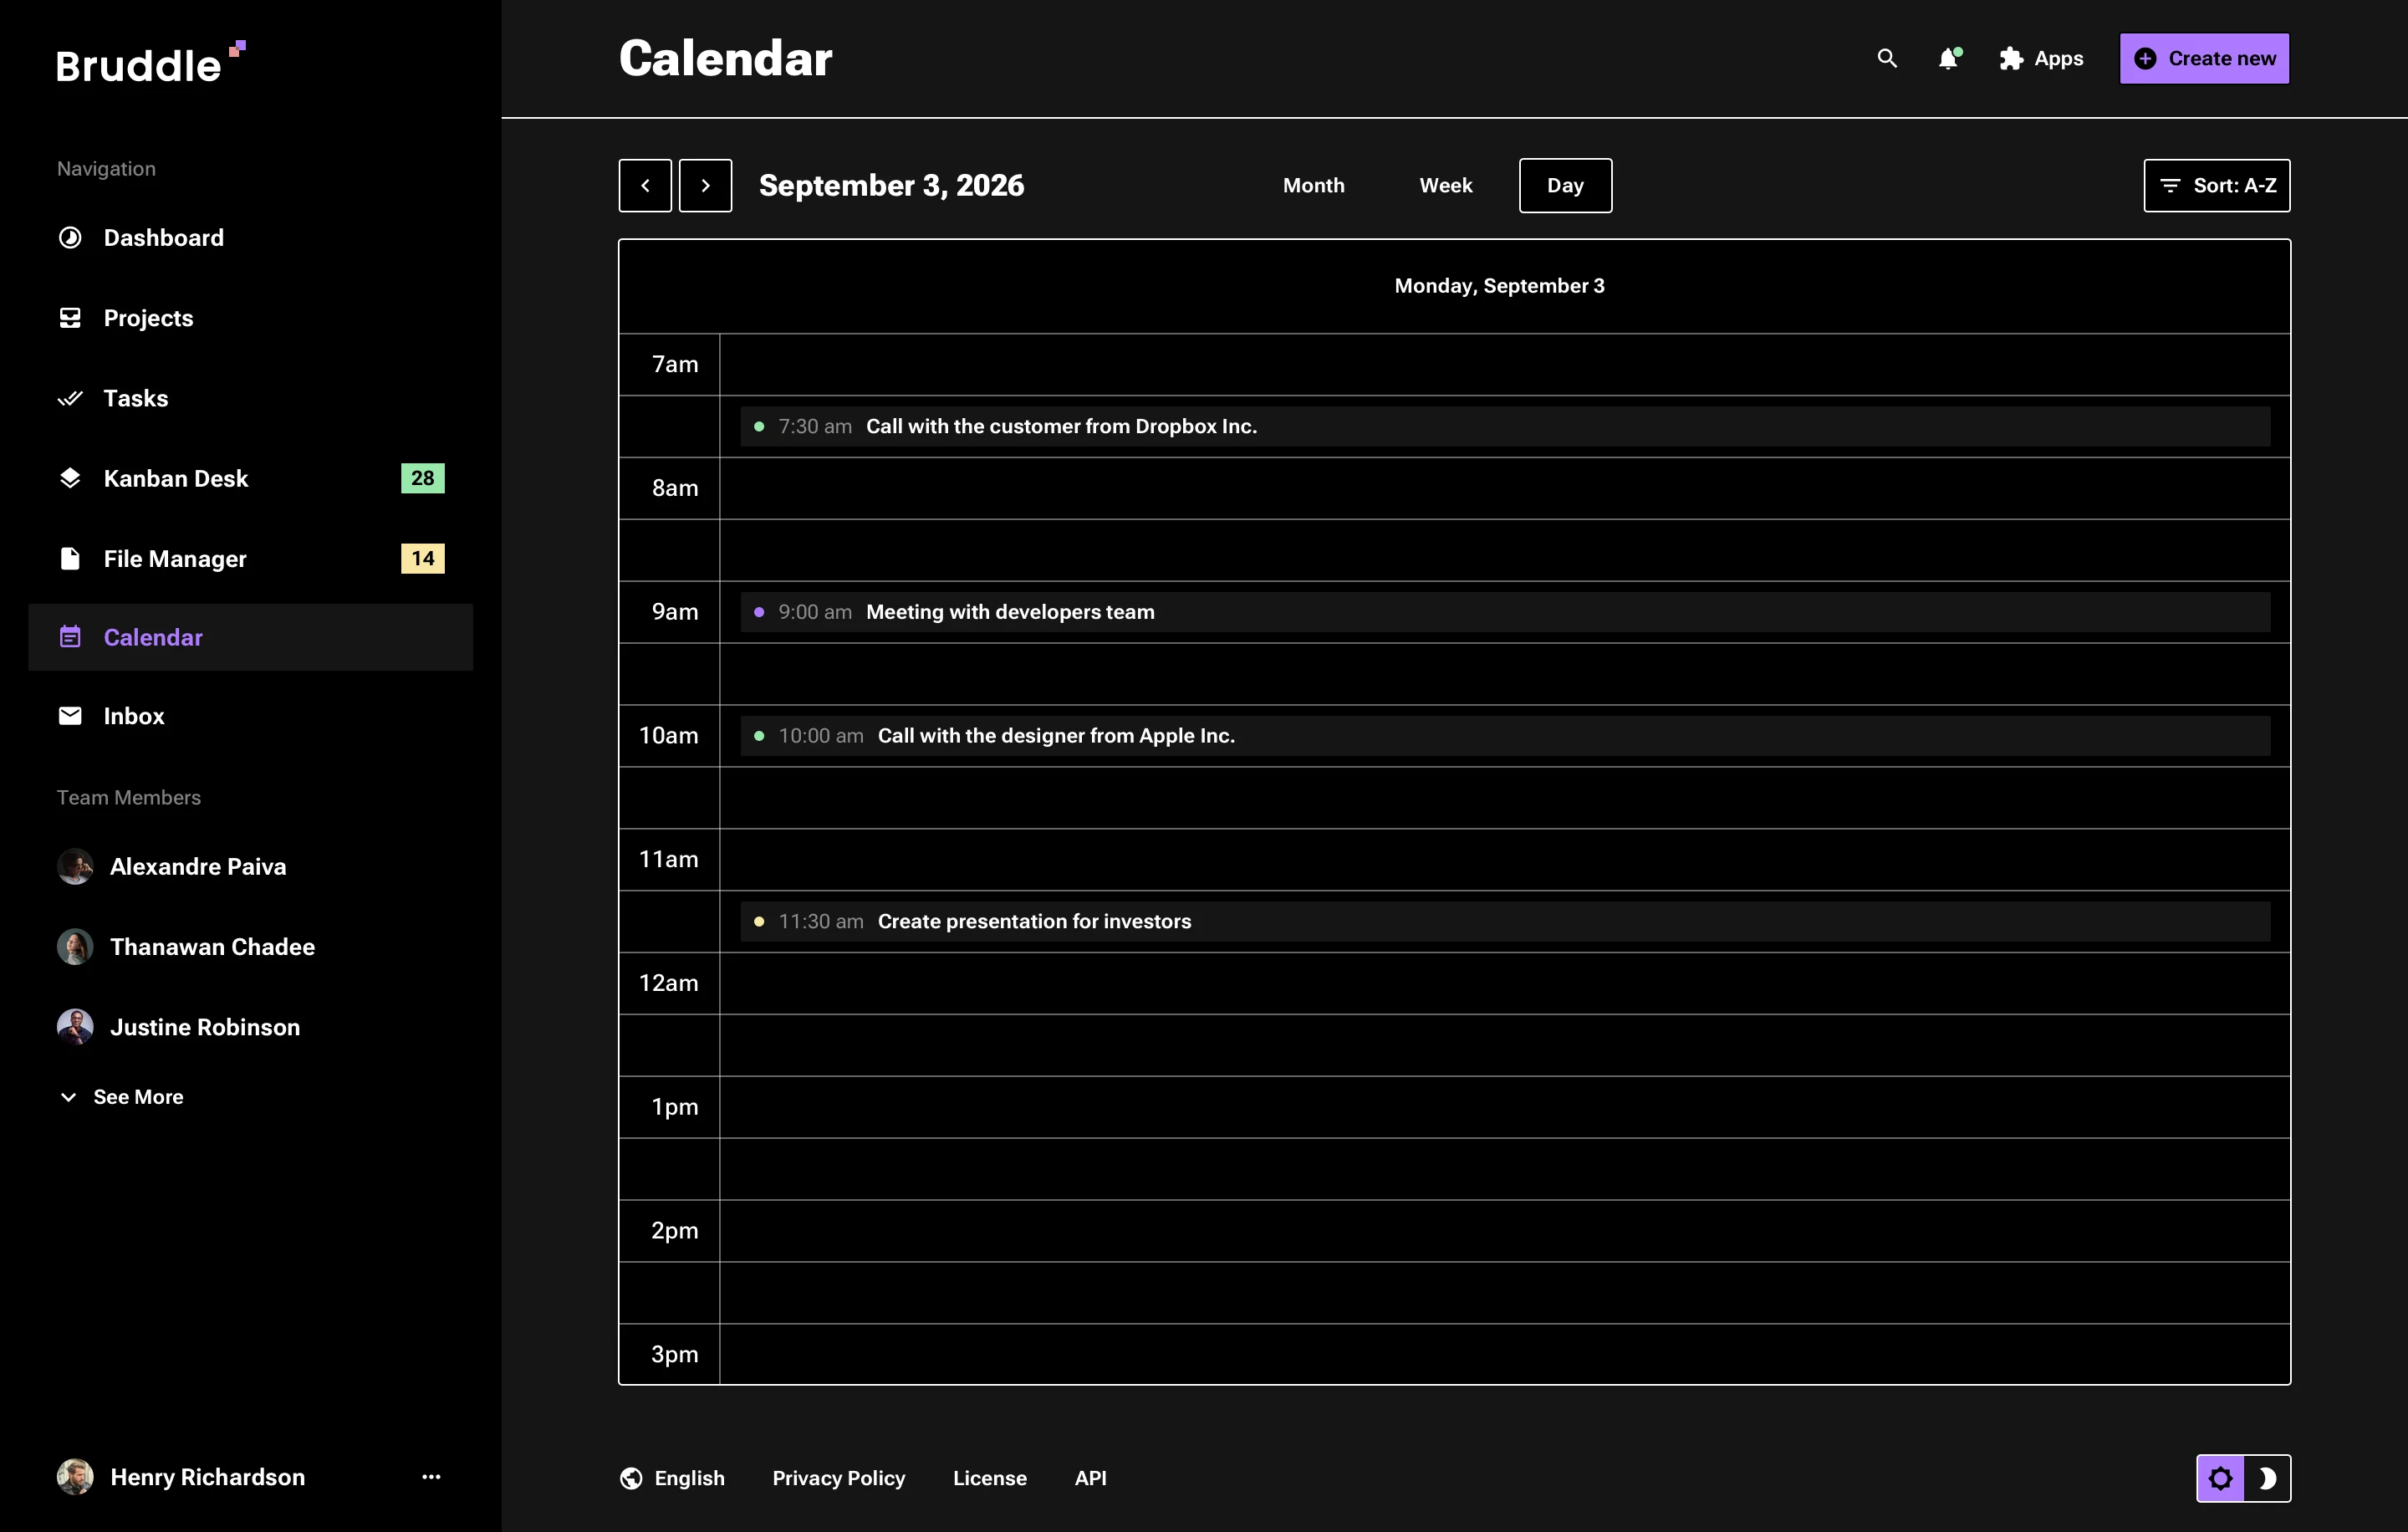Screen dimensions: 2408x1532
Task: Click the Tasks checkmark icon
Action: [69, 398]
